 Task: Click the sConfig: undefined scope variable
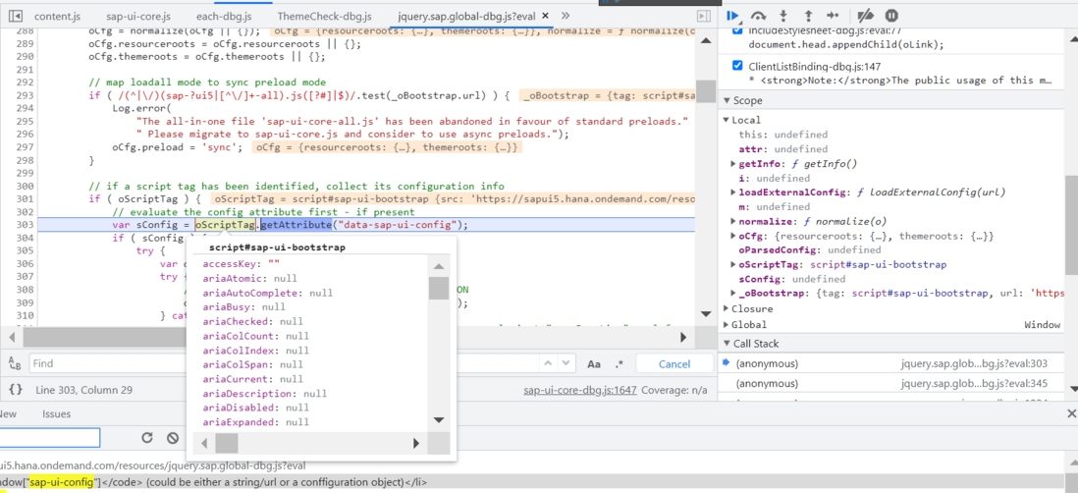[792, 279]
